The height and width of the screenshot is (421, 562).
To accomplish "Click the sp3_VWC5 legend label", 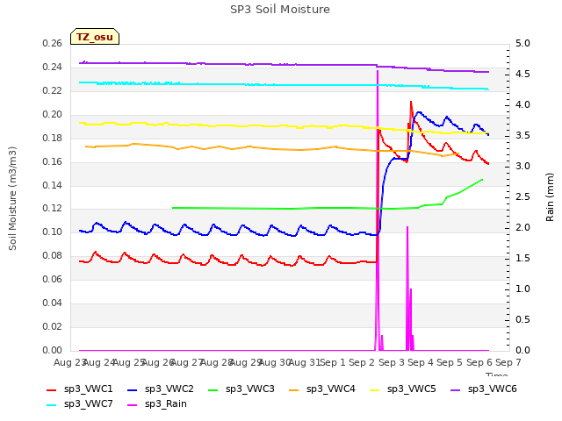I will point(412,389).
